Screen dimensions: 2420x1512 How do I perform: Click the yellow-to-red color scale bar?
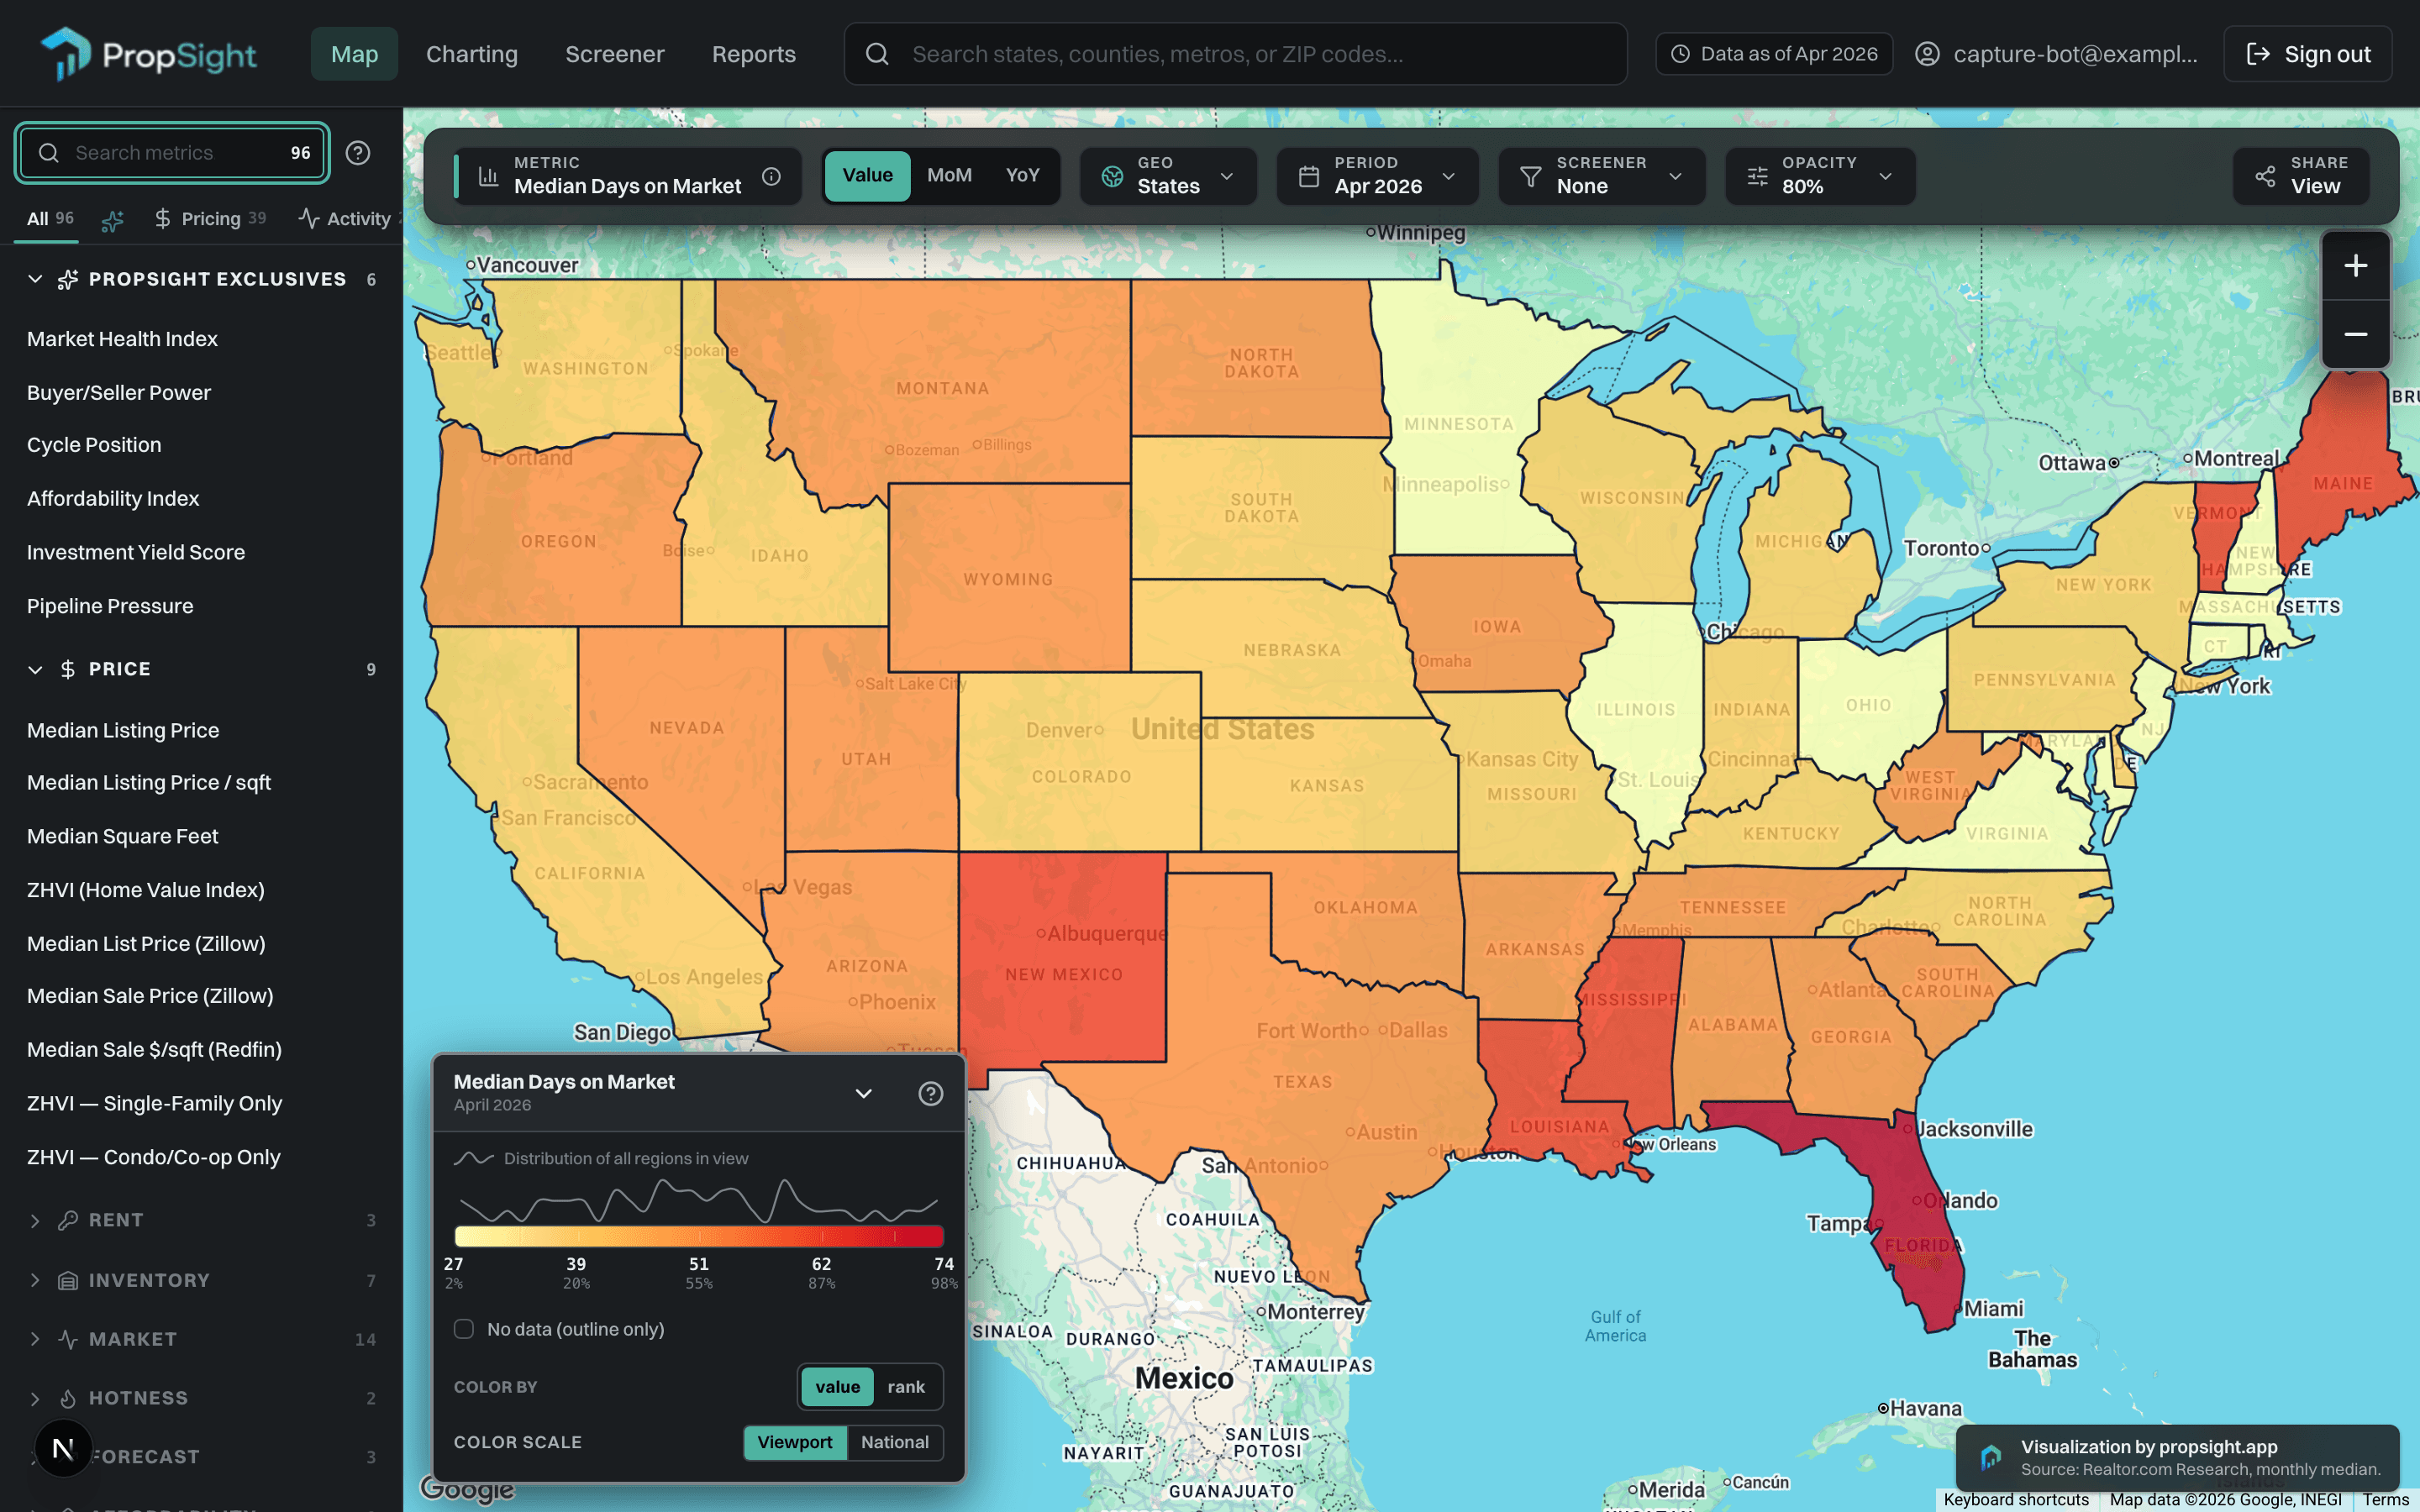tap(699, 1236)
